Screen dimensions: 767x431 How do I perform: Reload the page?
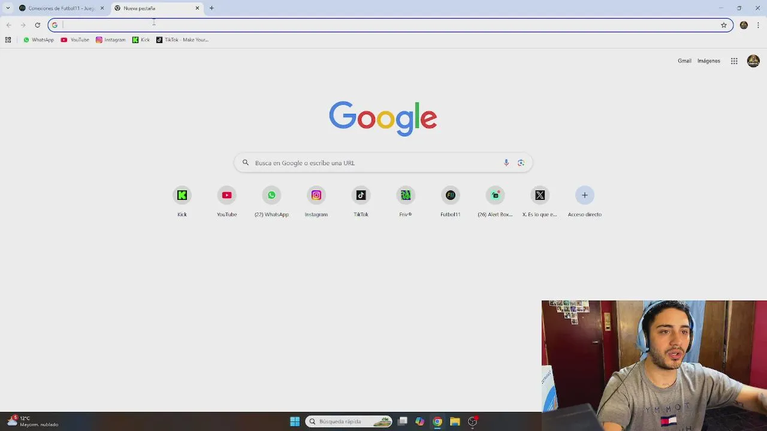pos(37,25)
